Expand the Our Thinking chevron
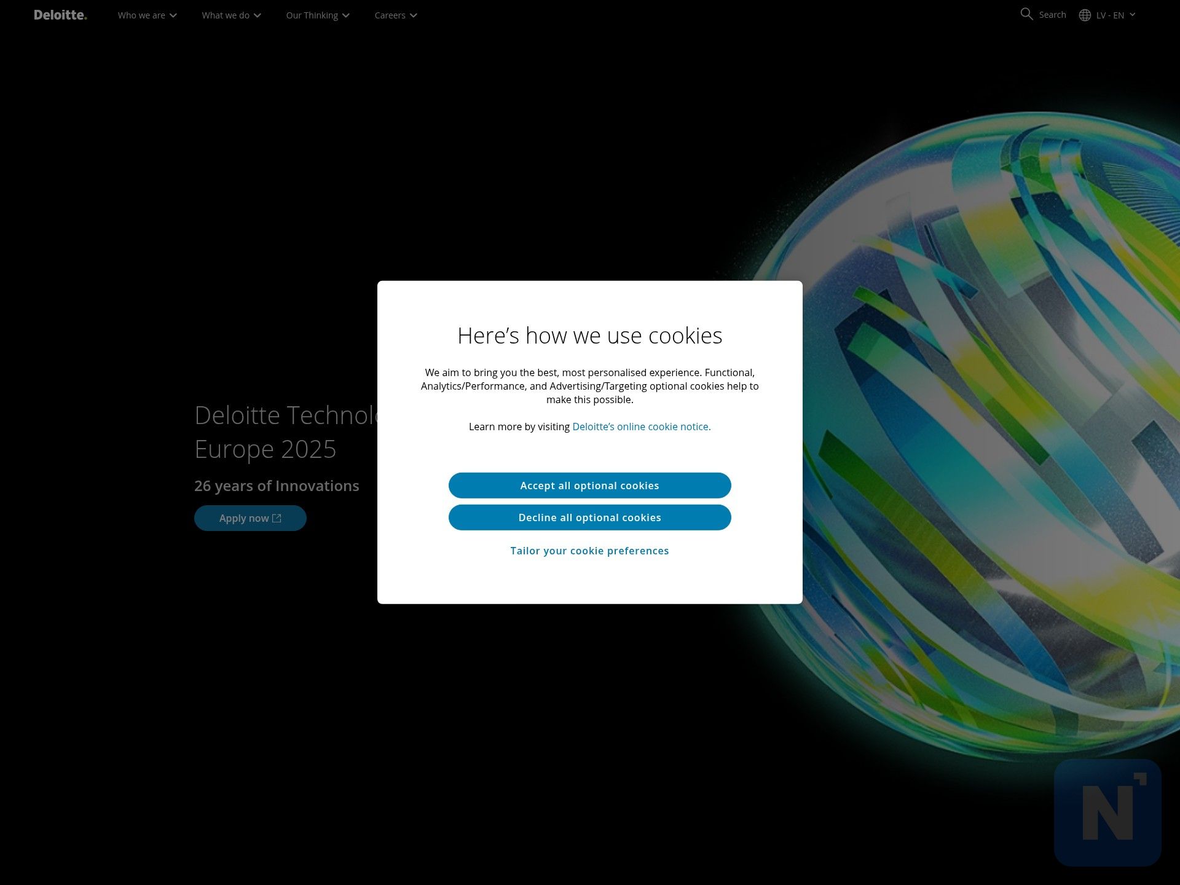 click(x=346, y=16)
